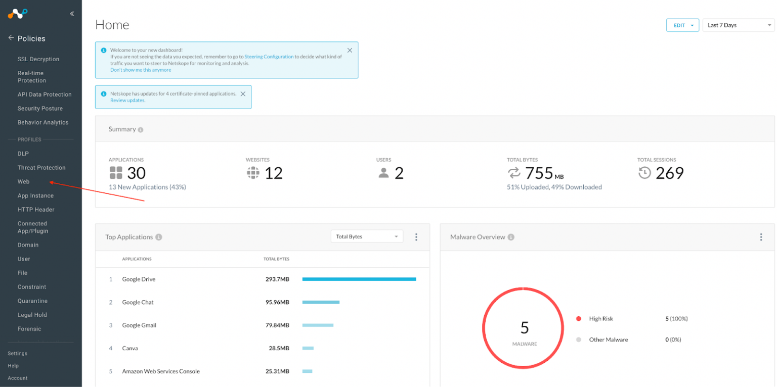
Task: Open the EDIT dropdown arrow
Action: (691, 24)
